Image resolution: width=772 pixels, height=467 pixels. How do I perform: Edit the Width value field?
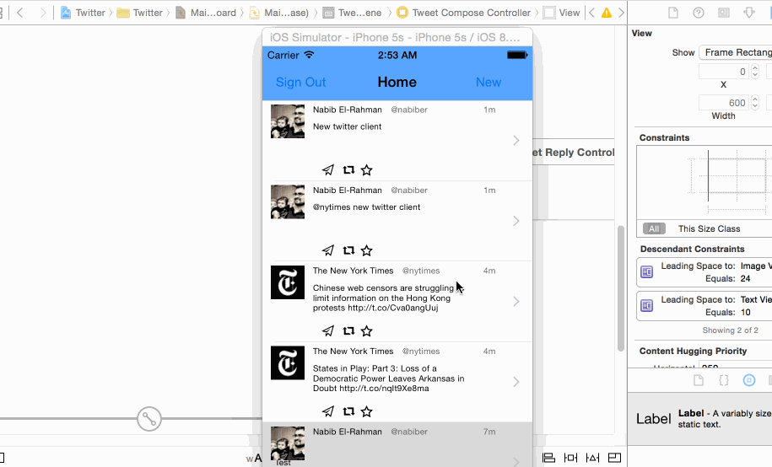click(724, 103)
